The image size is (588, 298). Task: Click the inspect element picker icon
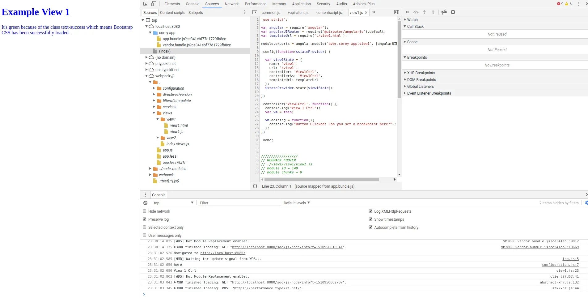(145, 4)
